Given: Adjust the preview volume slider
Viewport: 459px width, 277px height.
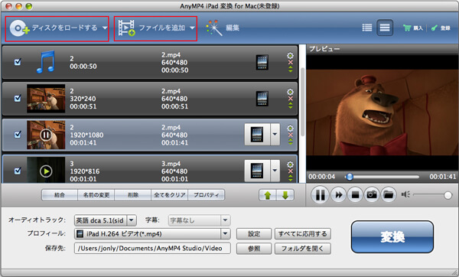Looking at the screenshot, I should (432, 194).
